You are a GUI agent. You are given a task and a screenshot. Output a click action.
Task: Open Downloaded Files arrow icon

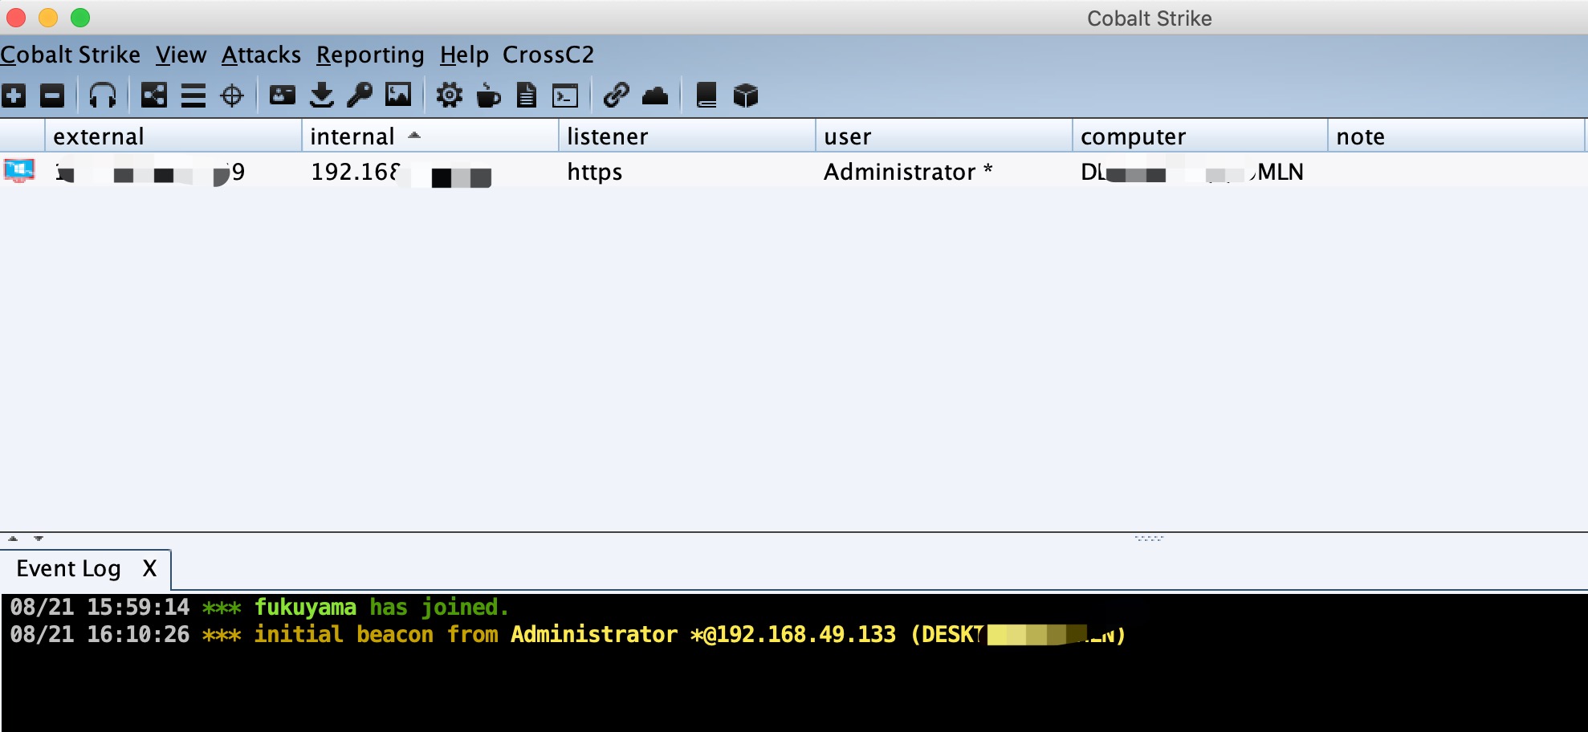click(x=322, y=96)
